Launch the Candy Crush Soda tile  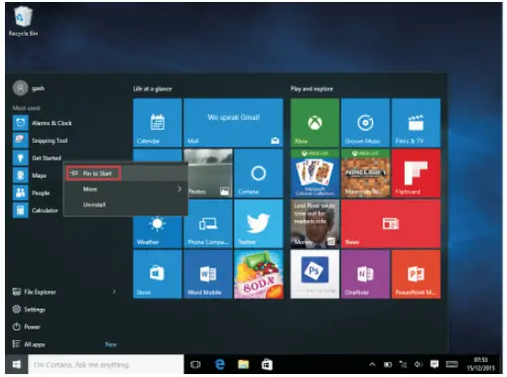(259, 274)
